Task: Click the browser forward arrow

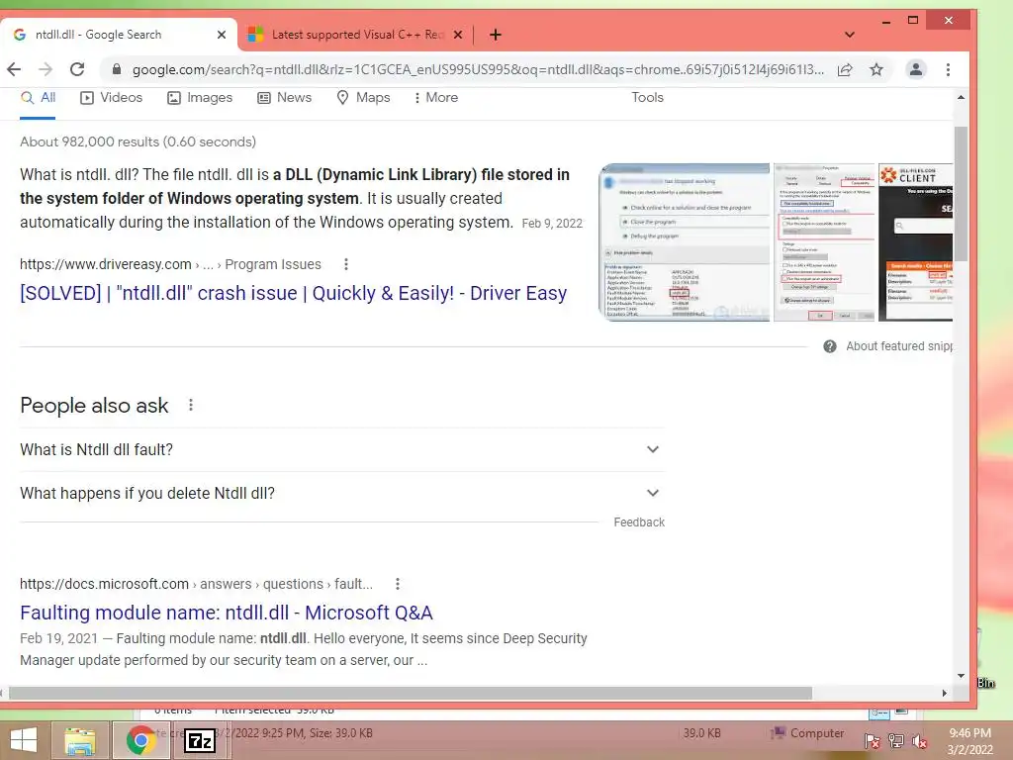Action: pos(46,69)
